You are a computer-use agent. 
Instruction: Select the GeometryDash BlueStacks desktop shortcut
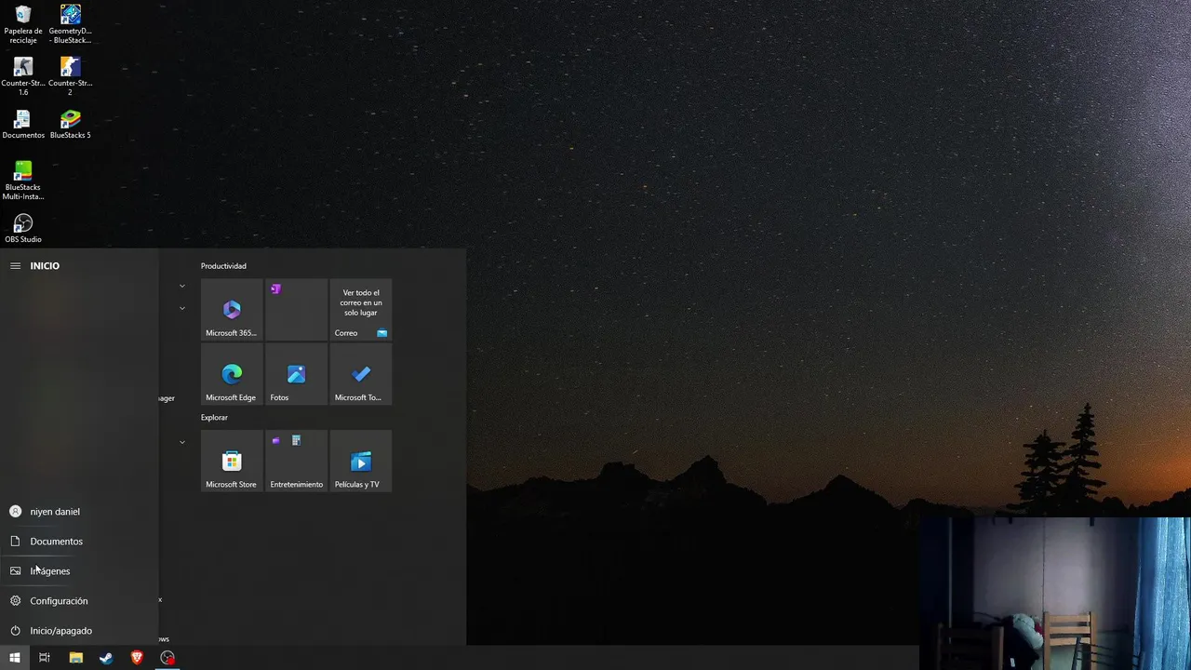pos(70,25)
